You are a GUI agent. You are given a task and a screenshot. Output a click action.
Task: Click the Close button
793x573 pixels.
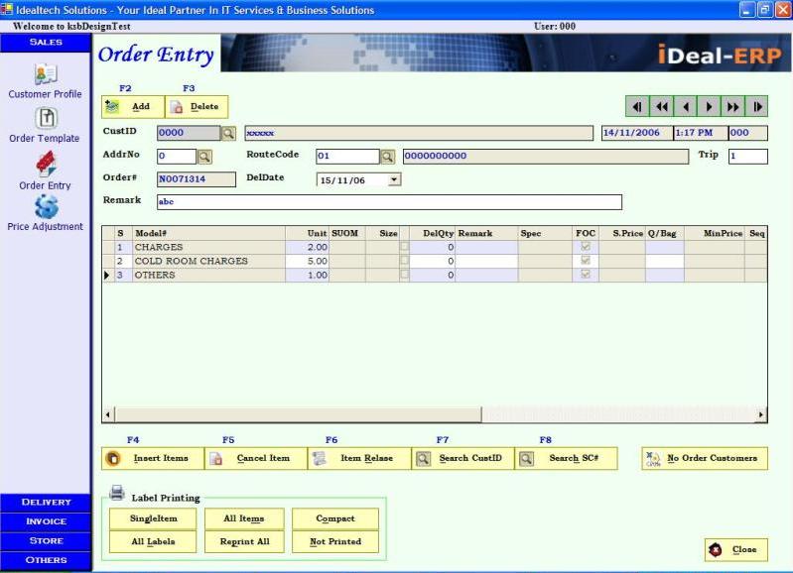point(735,550)
